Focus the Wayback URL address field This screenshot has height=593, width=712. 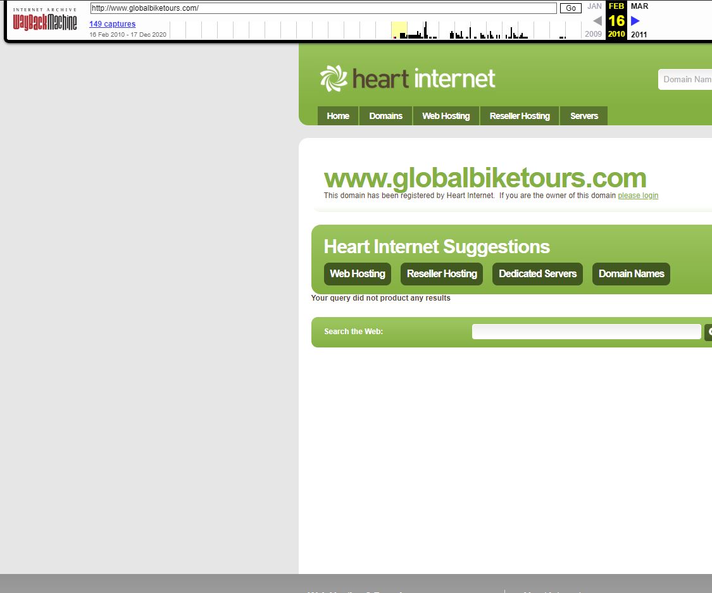coord(323,8)
